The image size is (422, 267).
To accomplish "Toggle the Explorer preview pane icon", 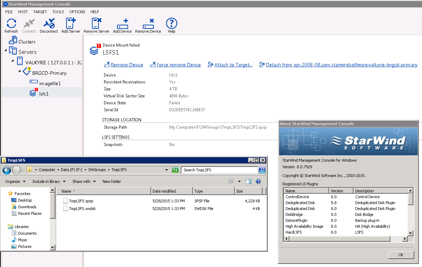I will click(x=249, y=181).
